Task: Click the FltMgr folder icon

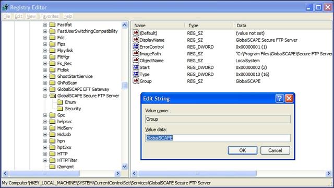Action: [x=52, y=57]
